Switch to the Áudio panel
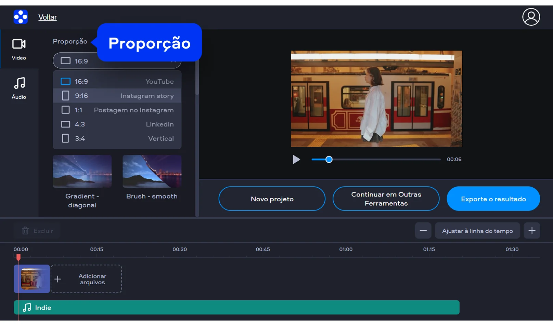The height and width of the screenshot is (326, 553). (x=19, y=88)
